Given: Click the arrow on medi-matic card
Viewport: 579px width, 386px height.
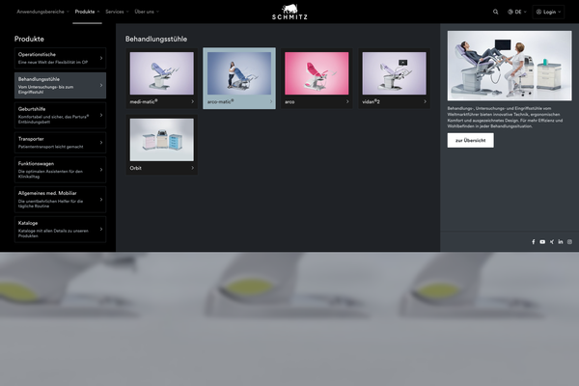Looking at the screenshot, I should pos(192,101).
